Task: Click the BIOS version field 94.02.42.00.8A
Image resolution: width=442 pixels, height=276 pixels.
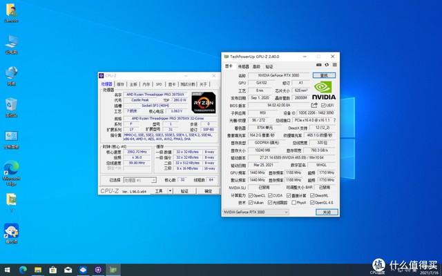Action: tap(278, 106)
